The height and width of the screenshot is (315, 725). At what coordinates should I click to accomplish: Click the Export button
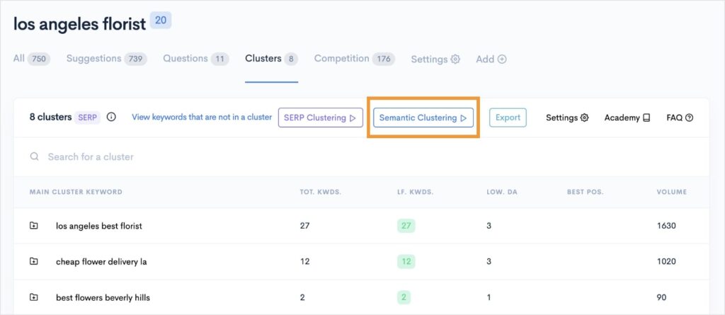(508, 118)
